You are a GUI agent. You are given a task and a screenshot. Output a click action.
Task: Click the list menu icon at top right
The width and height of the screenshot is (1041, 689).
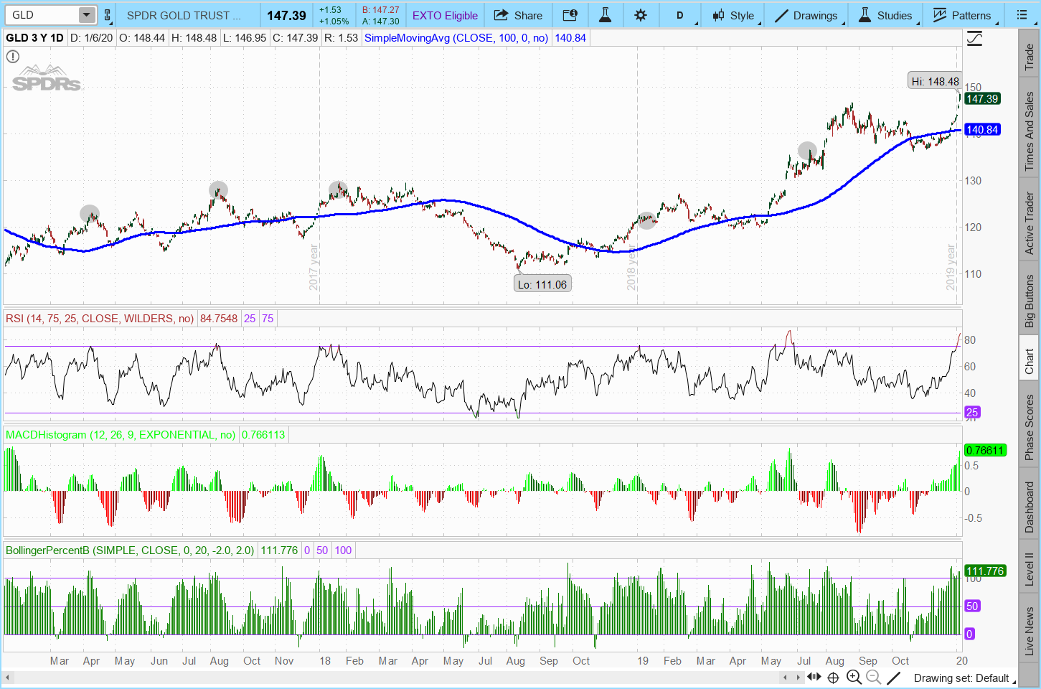pos(1022,15)
